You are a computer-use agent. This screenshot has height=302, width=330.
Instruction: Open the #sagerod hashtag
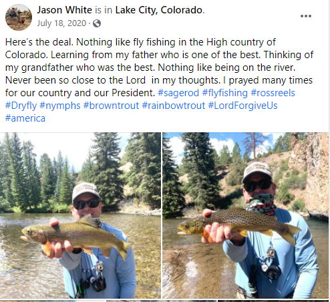click(178, 93)
